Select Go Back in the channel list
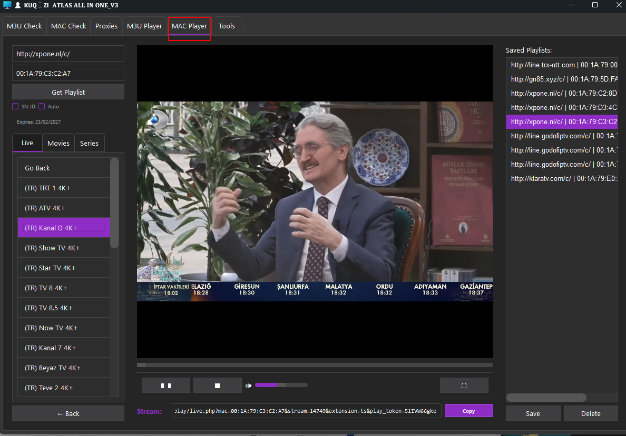The image size is (626, 436). [64, 168]
